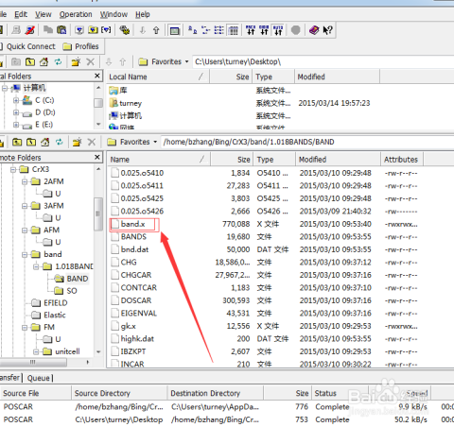Image resolution: width=454 pixels, height=427 pixels.
Task: Open the Operation menu
Action: coord(76,14)
